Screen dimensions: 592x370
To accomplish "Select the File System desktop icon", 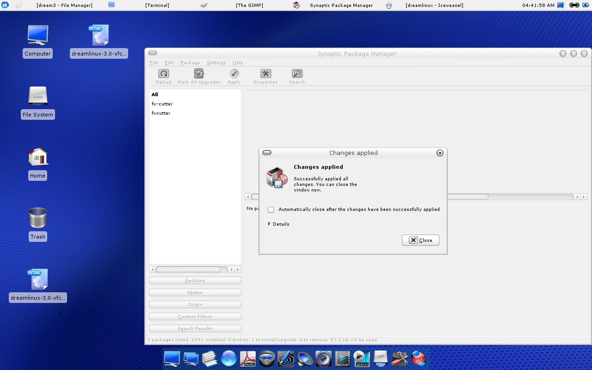I will [37, 96].
